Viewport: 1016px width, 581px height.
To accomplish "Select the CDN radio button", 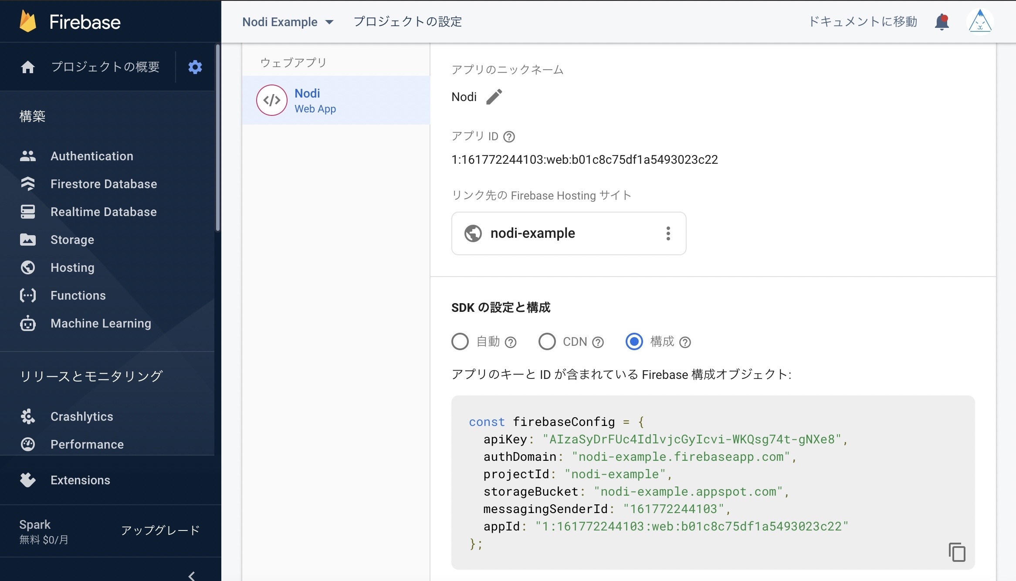I will pyautogui.click(x=545, y=341).
